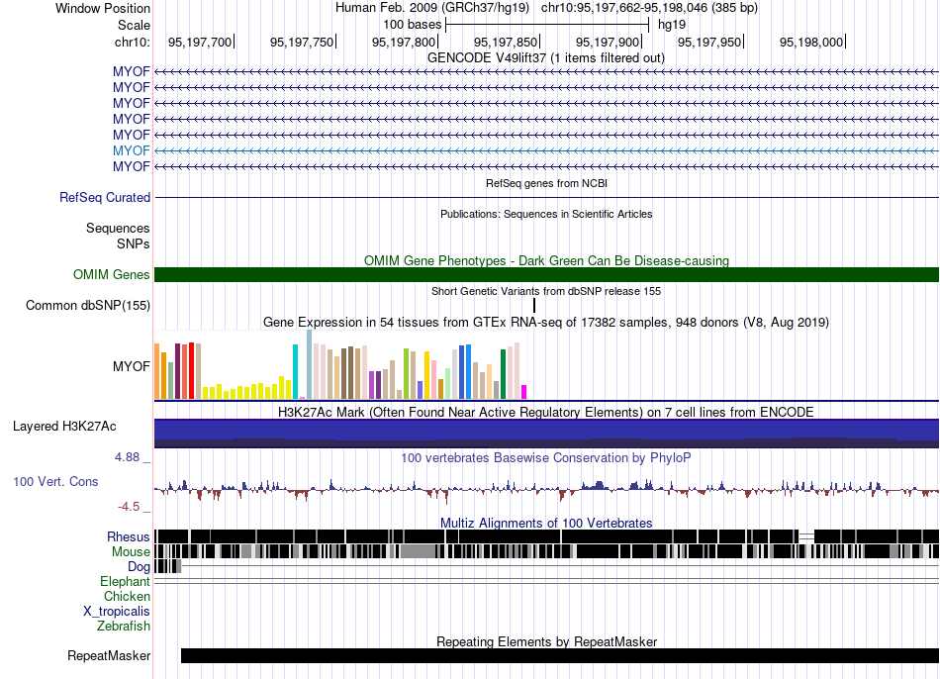This screenshot has height=679, width=940.
Task: Click the OMIM Gene Phenotypes track title
Action: coord(546,261)
